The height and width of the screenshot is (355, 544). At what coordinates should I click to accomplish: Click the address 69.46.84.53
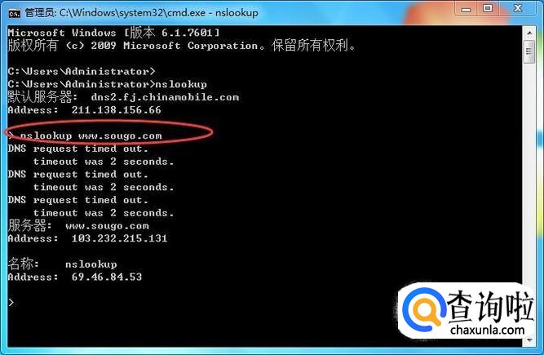click(107, 277)
